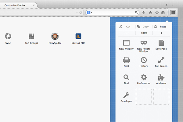183x122 pixels.
Task: Select the Sync icon
Action: tap(8, 36)
